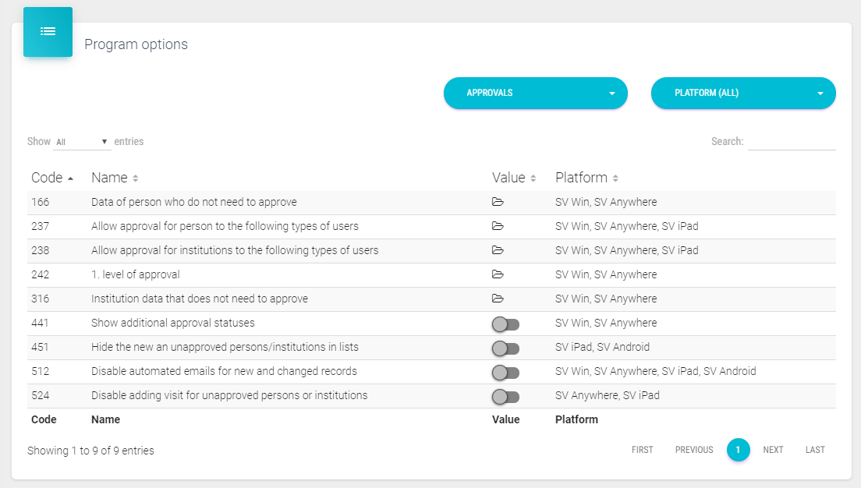Open folder for 1. level of approval
This screenshot has height=488, width=861.
click(498, 274)
